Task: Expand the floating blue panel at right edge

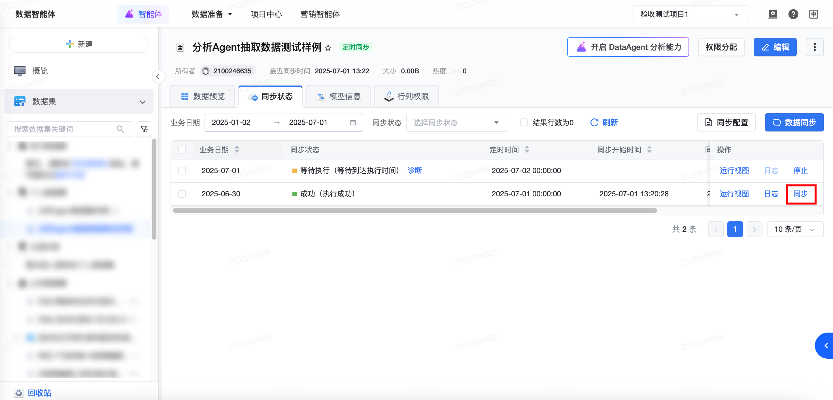Action: tap(826, 345)
